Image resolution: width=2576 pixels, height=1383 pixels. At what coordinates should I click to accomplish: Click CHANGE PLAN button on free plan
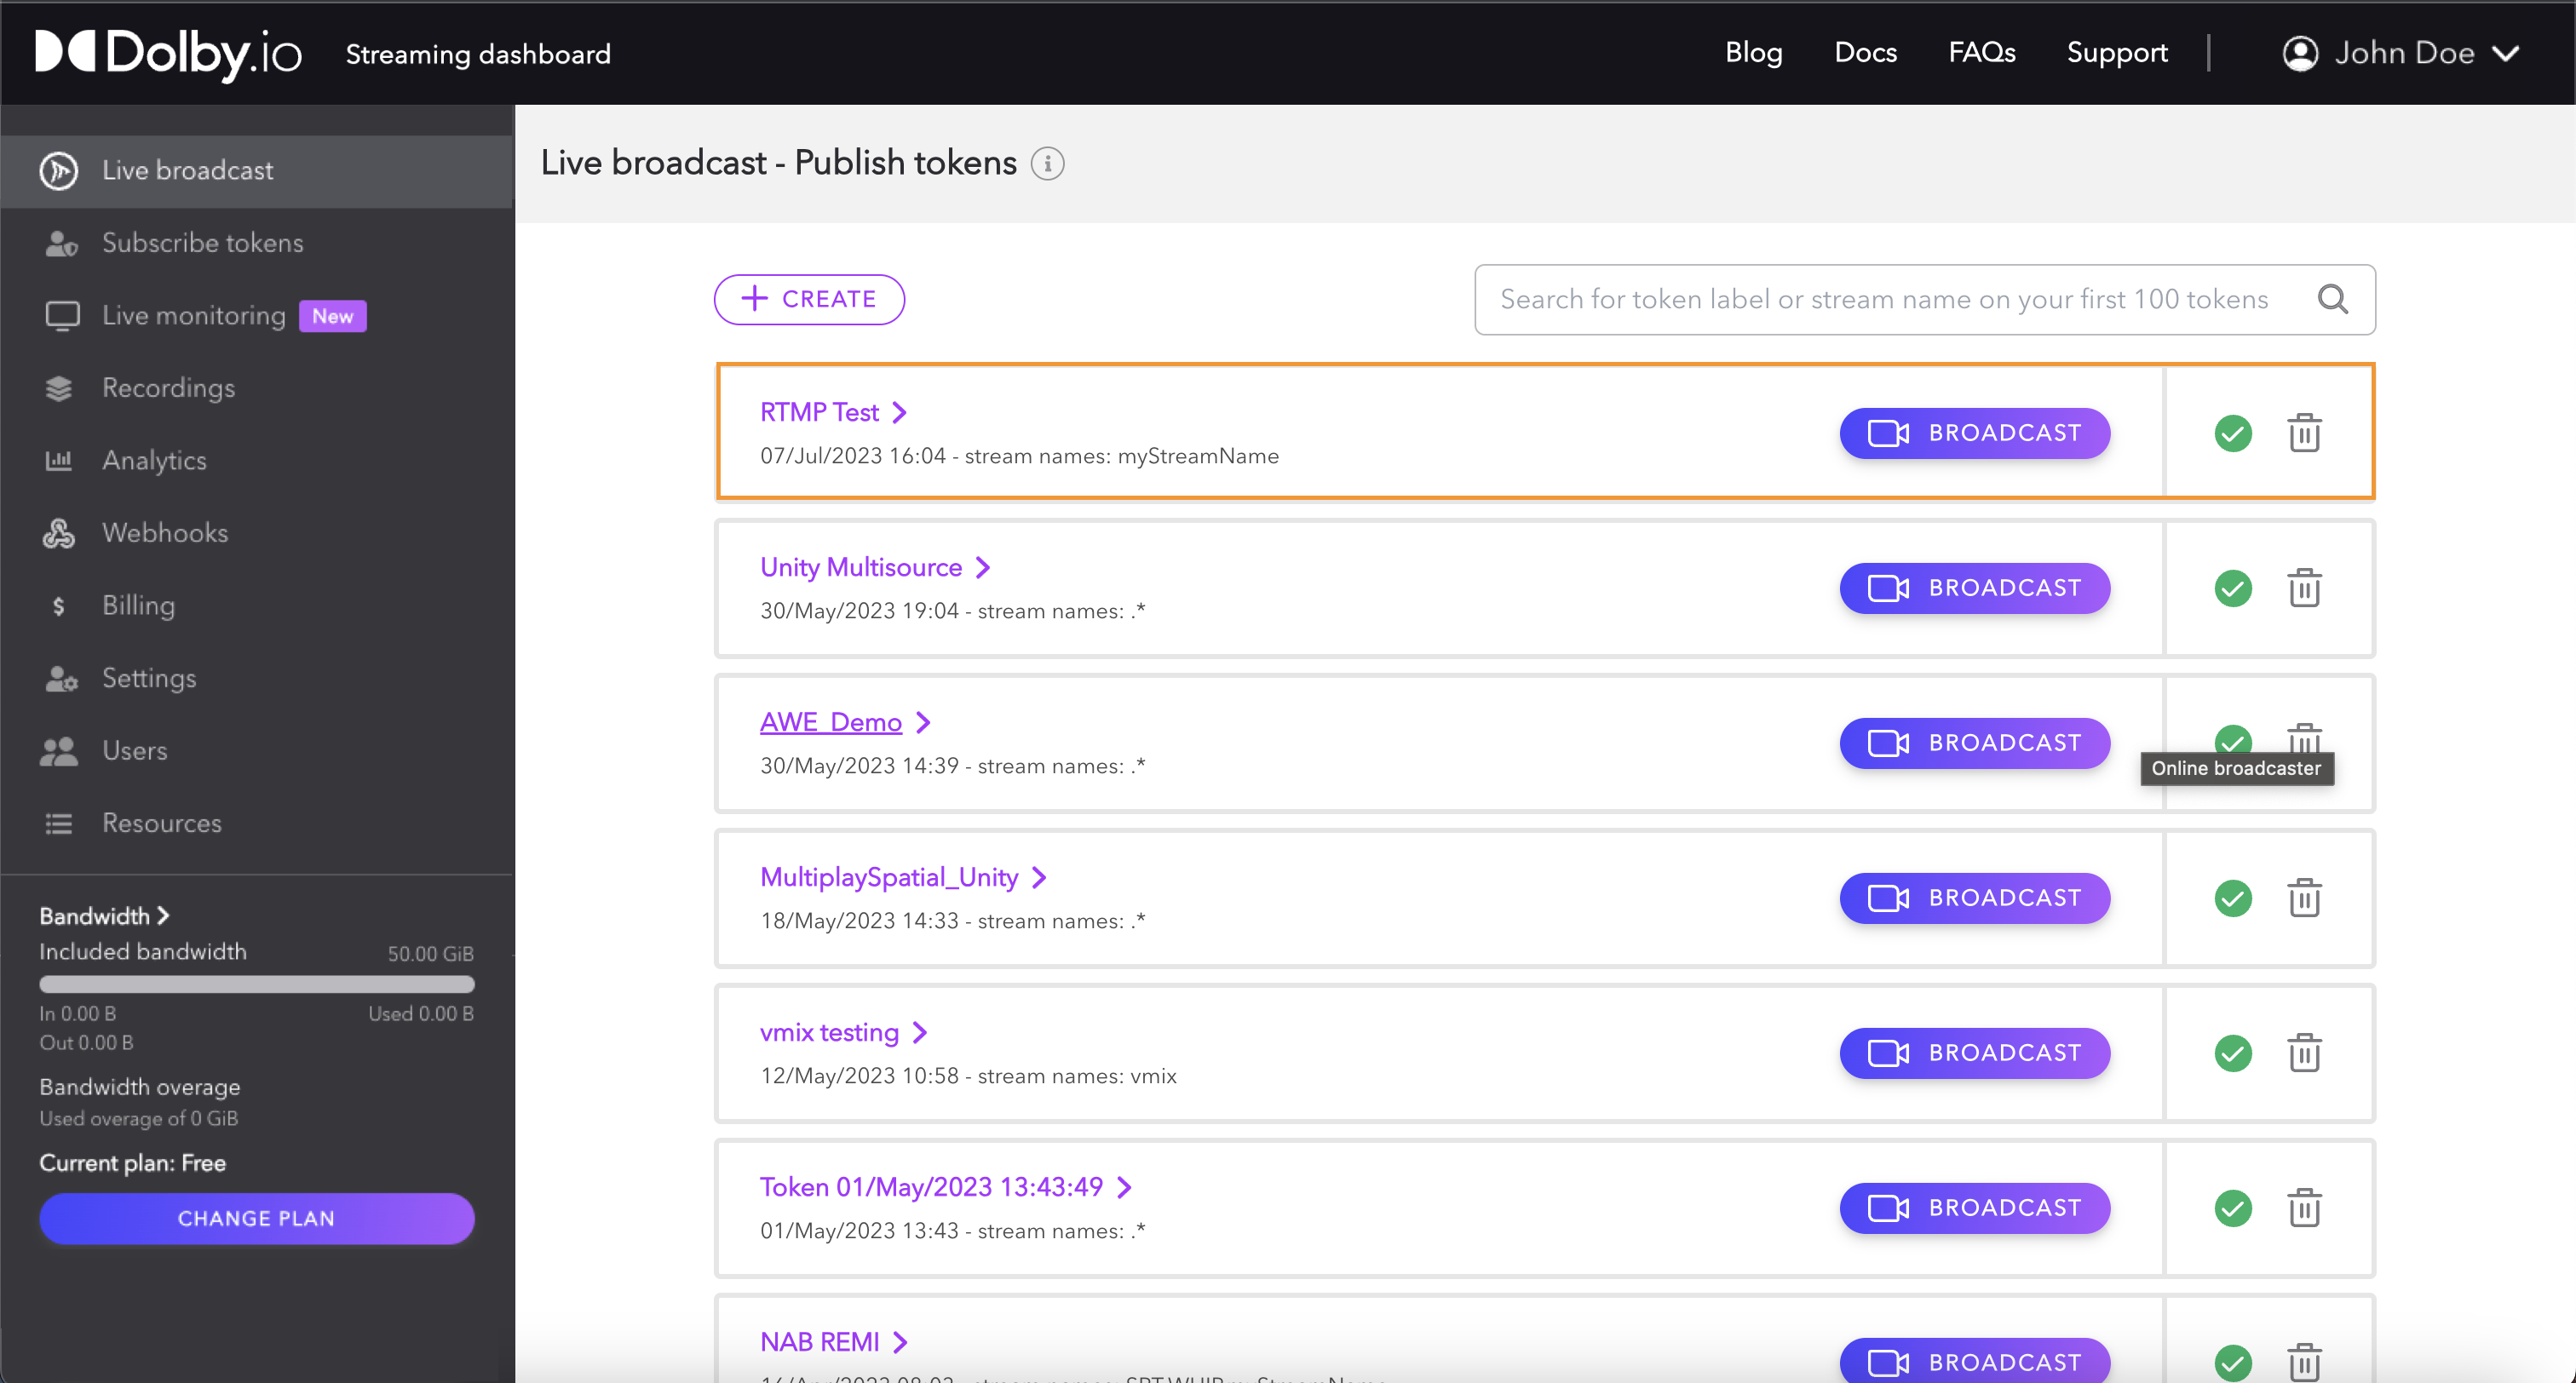coord(257,1219)
